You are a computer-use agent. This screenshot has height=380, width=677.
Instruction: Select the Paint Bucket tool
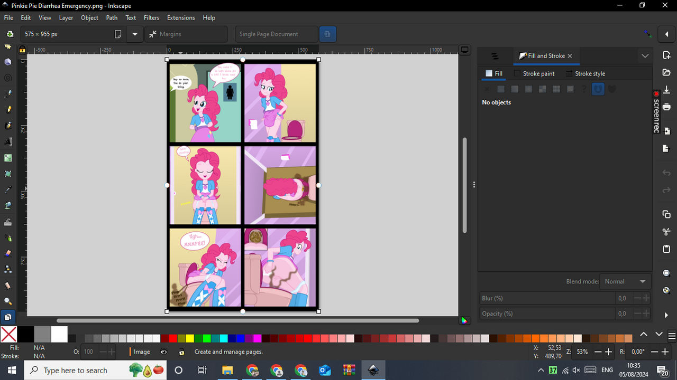8,205
